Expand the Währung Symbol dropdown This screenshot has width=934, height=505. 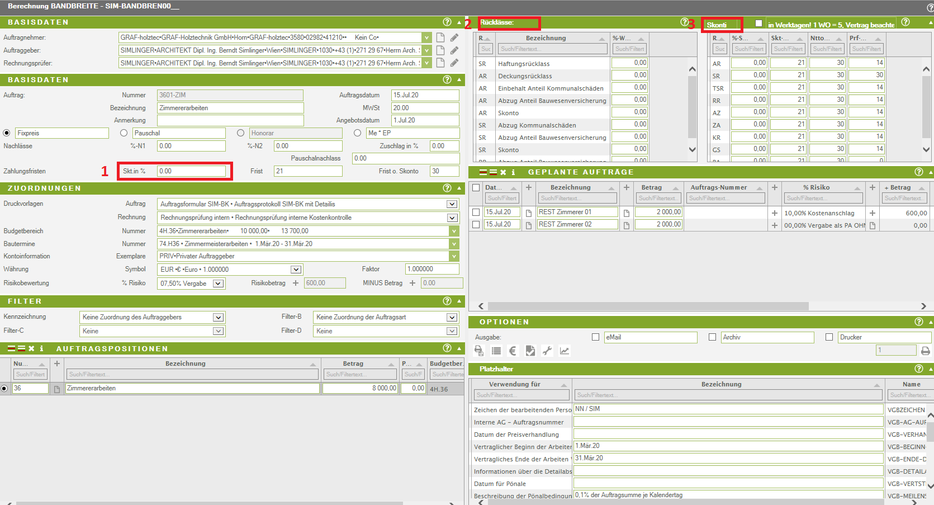tap(296, 270)
